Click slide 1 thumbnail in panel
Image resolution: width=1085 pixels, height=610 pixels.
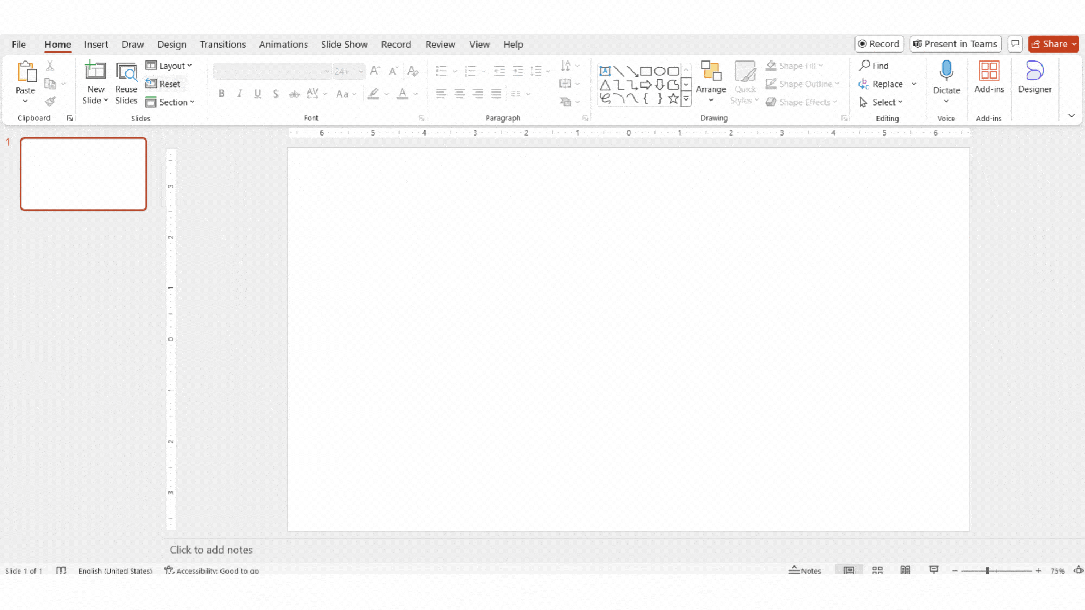(x=84, y=173)
